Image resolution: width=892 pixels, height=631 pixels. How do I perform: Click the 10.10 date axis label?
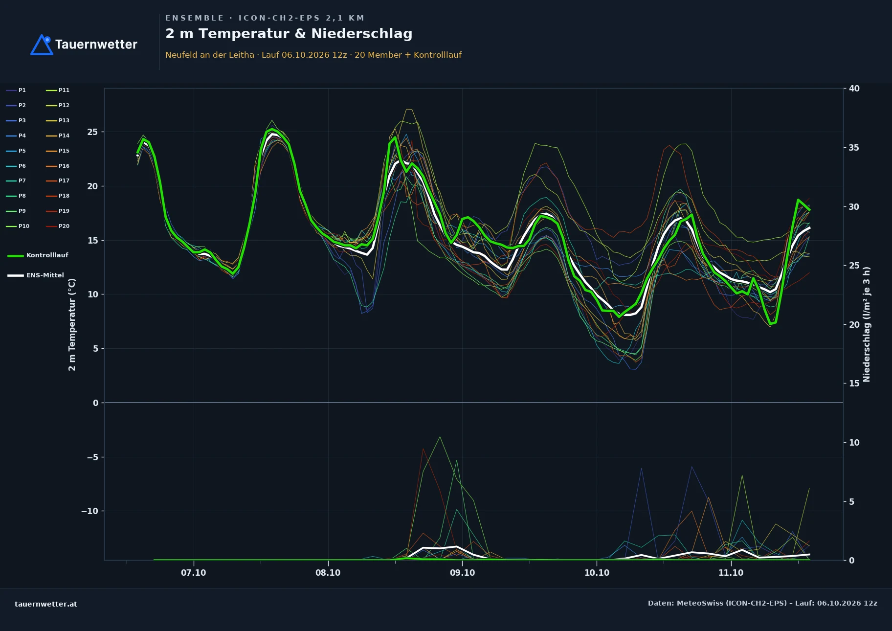click(597, 573)
